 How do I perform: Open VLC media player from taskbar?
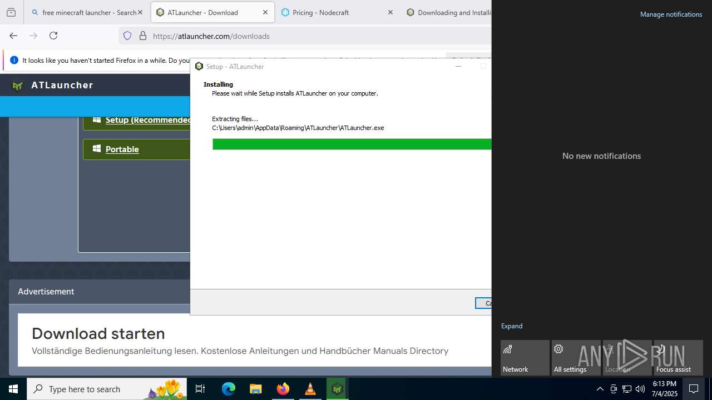click(x=310, y=389)
